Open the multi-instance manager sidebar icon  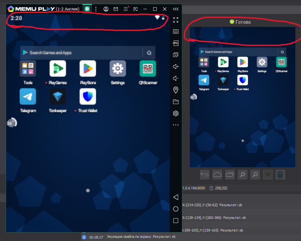tap(176, 55)
